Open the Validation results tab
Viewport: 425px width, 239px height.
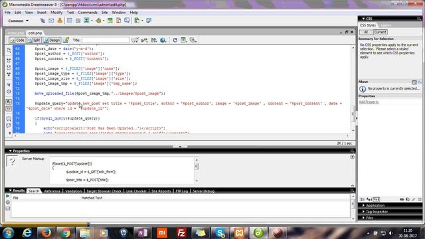click(73, 191)
